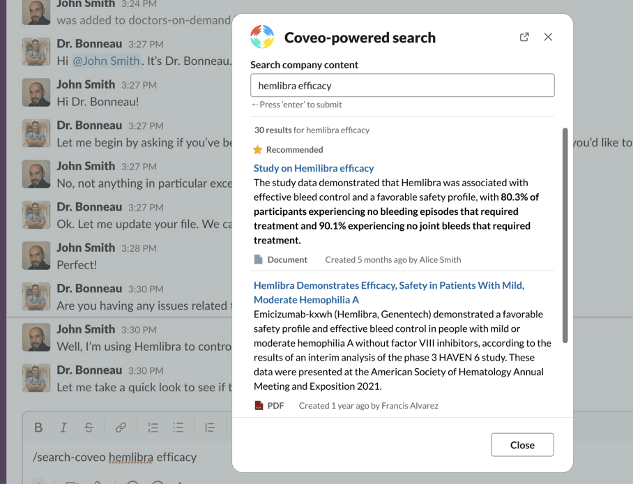The image size is (633, 484).
Task: Click the Coveo logo in dialog header
Action: 263,38
